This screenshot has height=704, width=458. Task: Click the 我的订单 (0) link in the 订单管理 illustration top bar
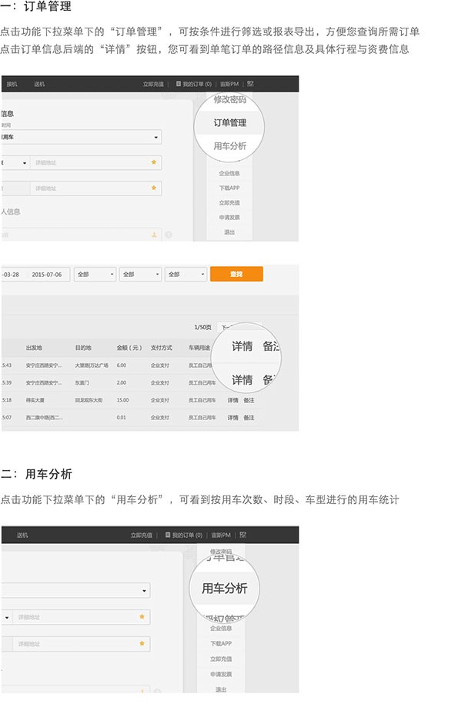197,84
